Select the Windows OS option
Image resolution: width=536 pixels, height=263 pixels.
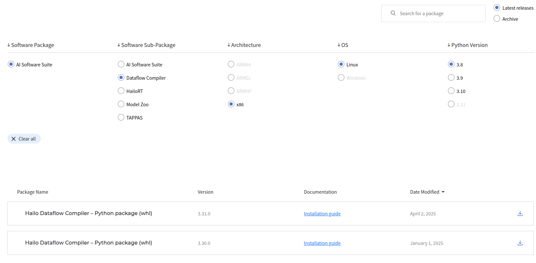(341, 78)
